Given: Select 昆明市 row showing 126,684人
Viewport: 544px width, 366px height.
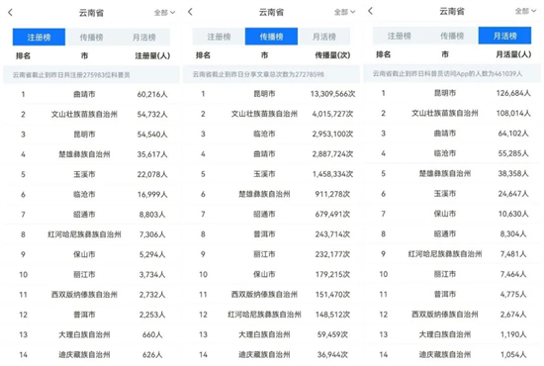Looking at the screenshot, I should click(452, 93).
